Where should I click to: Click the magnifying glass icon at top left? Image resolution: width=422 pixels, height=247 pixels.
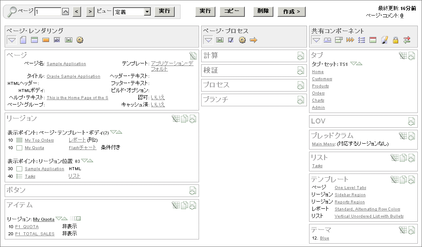[11, 11]
